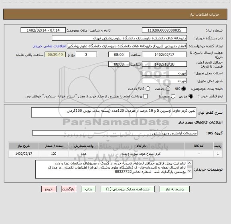The height and width of the screenshot is (224, 231).
Task: Click the نام کالا column header
Action: (x=141, y=146)
